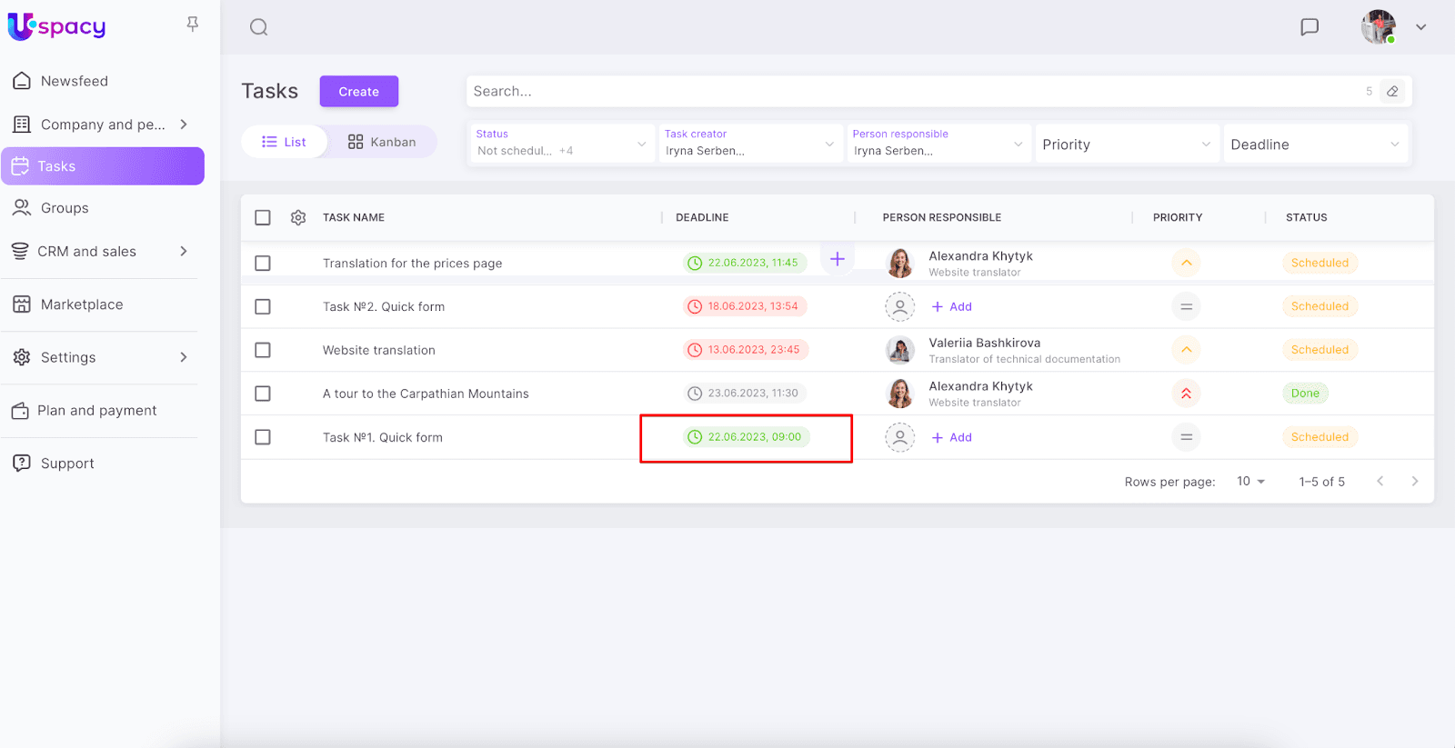Viewport: 1455px width, 748px height.
Task: Click the plus icon beside the first deadline
Action: pos(838,259)
